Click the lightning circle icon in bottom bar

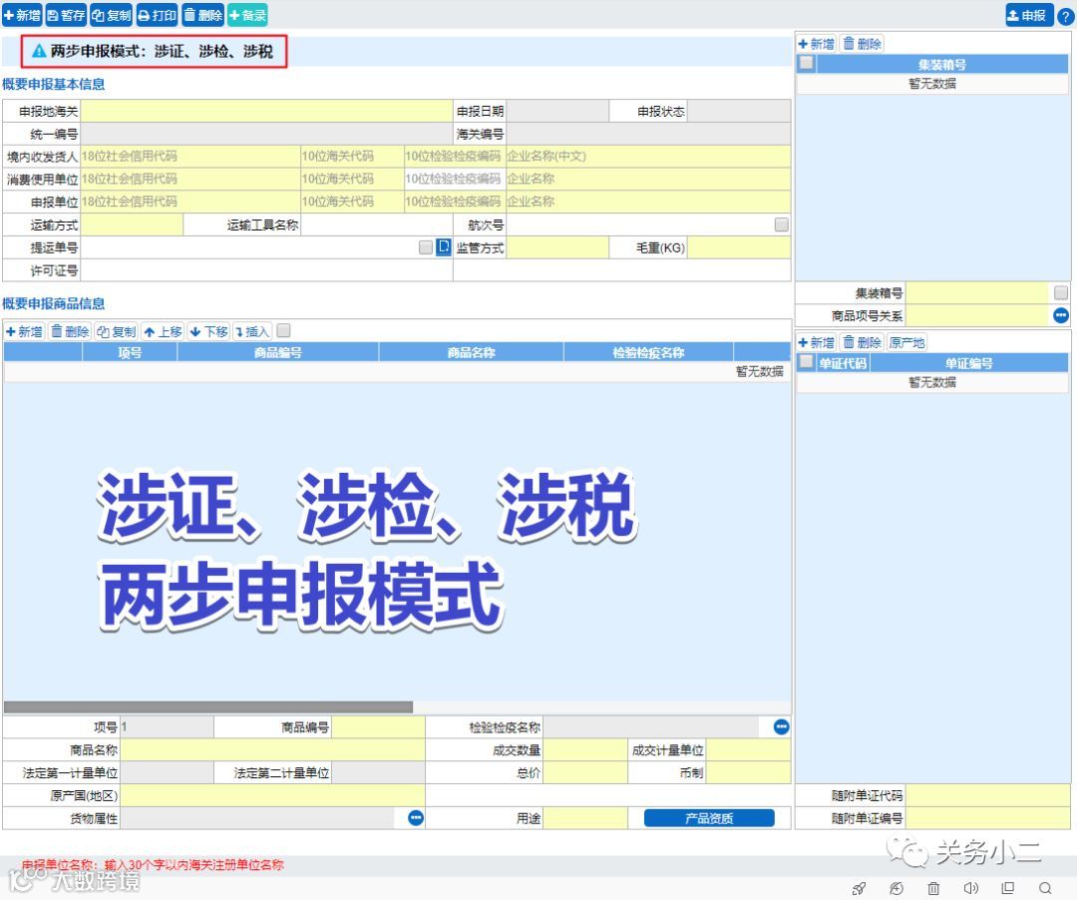point(896,888)
